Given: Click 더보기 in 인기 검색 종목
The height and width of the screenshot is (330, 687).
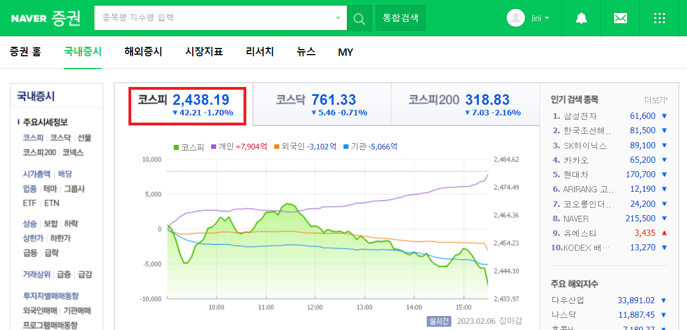Looking at the screenshot, I should (x=656, y=100).
